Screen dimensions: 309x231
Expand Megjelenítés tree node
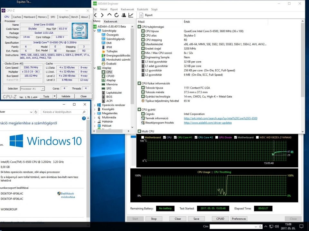click(x=95, y=113)
